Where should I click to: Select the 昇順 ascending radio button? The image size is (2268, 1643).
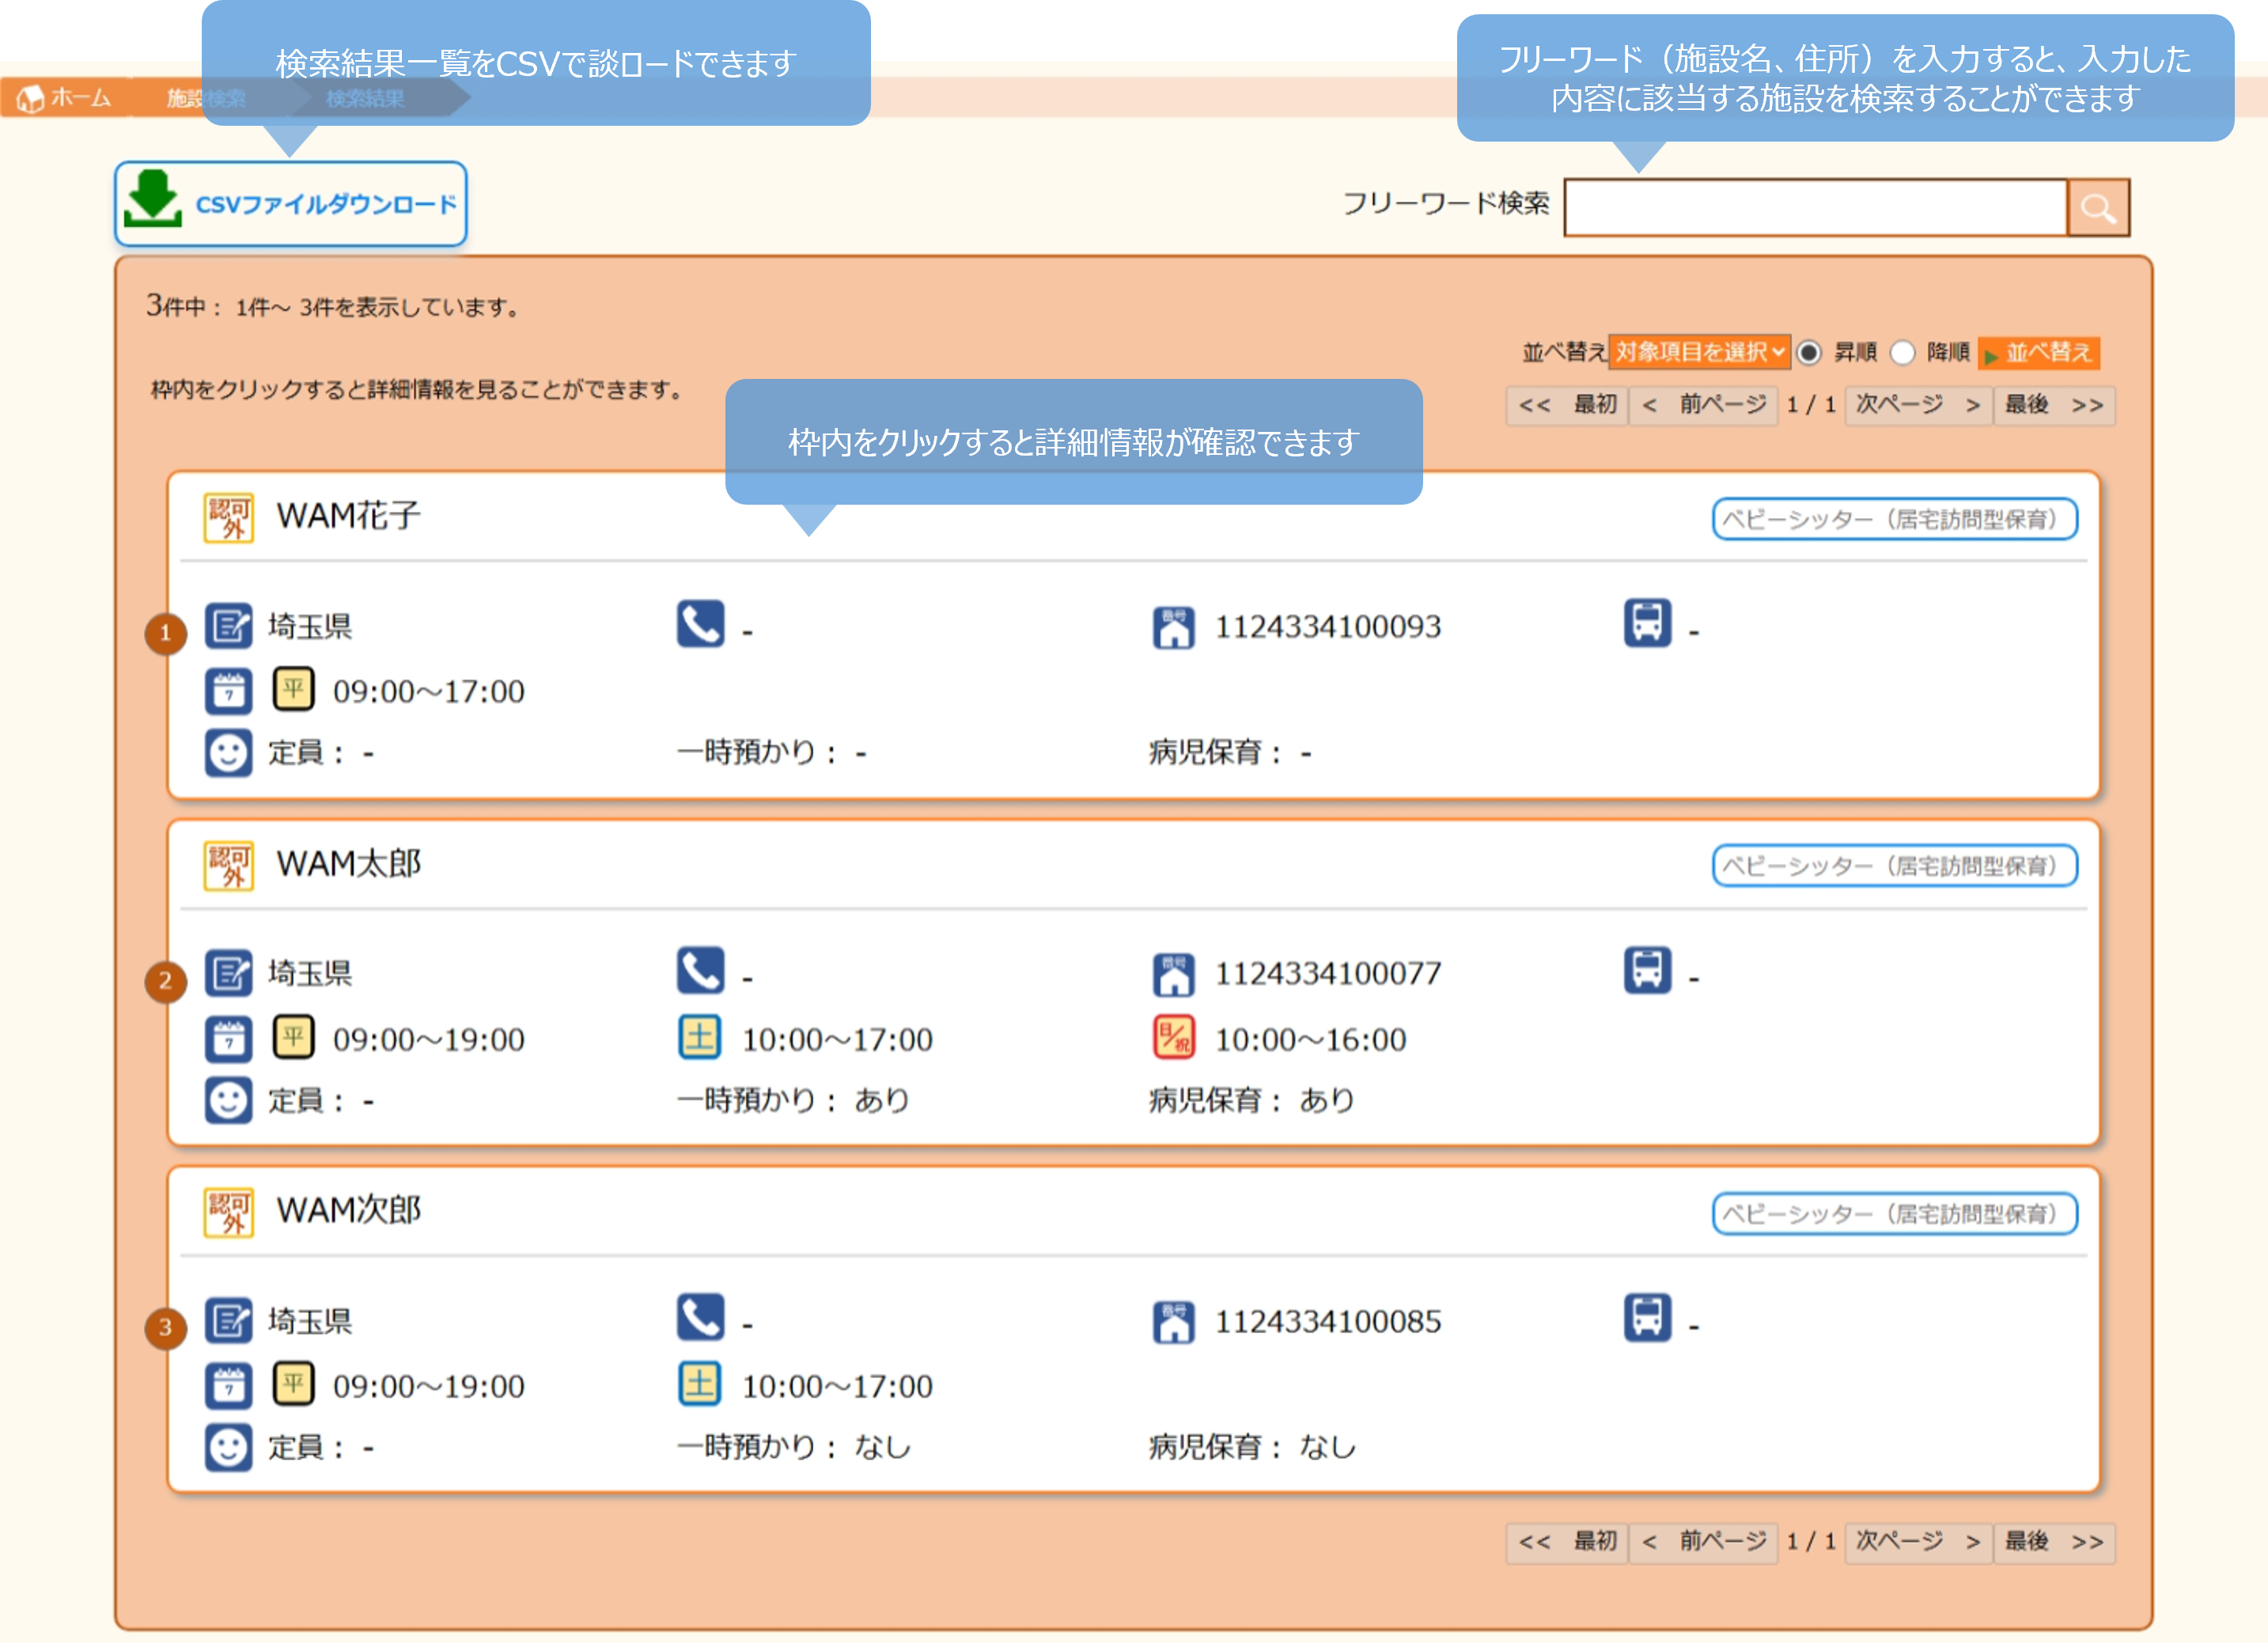[x=1808, y=352]
